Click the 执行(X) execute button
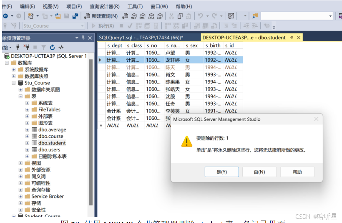The width and height of the screenshot is (342, 223). point(103,26)
